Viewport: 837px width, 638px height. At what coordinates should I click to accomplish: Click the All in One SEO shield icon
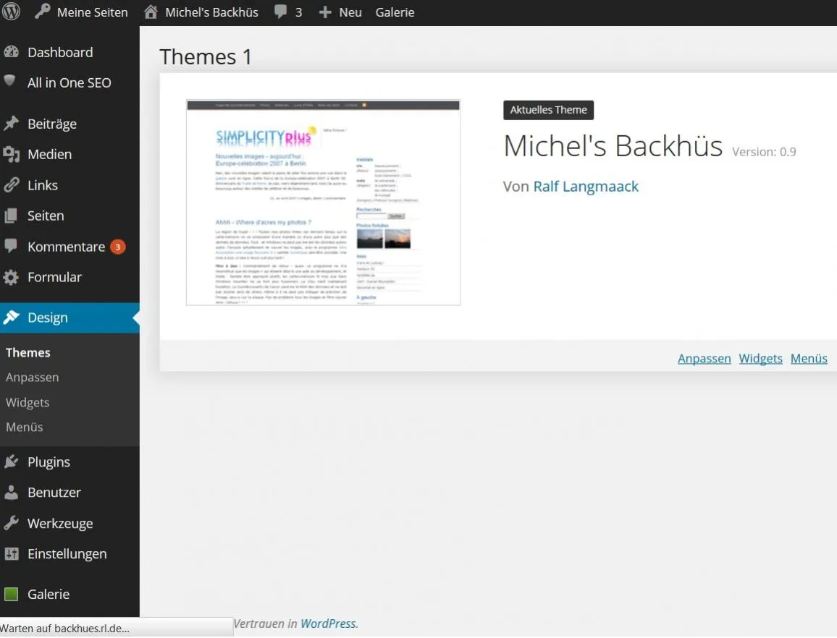[9, 80]
